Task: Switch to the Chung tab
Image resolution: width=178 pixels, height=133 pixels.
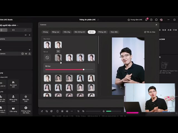Action: 45,32
